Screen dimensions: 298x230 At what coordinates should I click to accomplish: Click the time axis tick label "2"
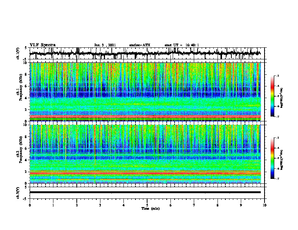77,205
